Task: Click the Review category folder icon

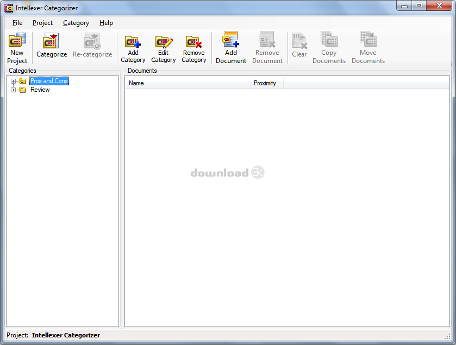Action: (x=23, y=90)
